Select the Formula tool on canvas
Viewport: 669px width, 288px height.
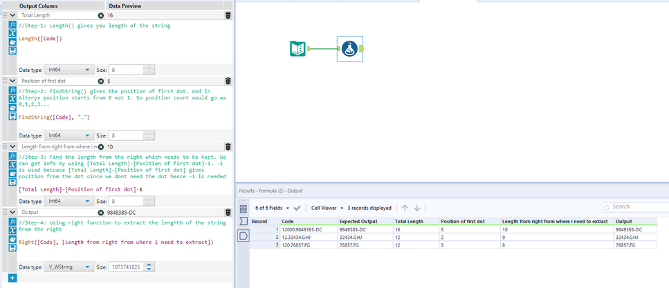pyautogui.click(x=349, y=49)
